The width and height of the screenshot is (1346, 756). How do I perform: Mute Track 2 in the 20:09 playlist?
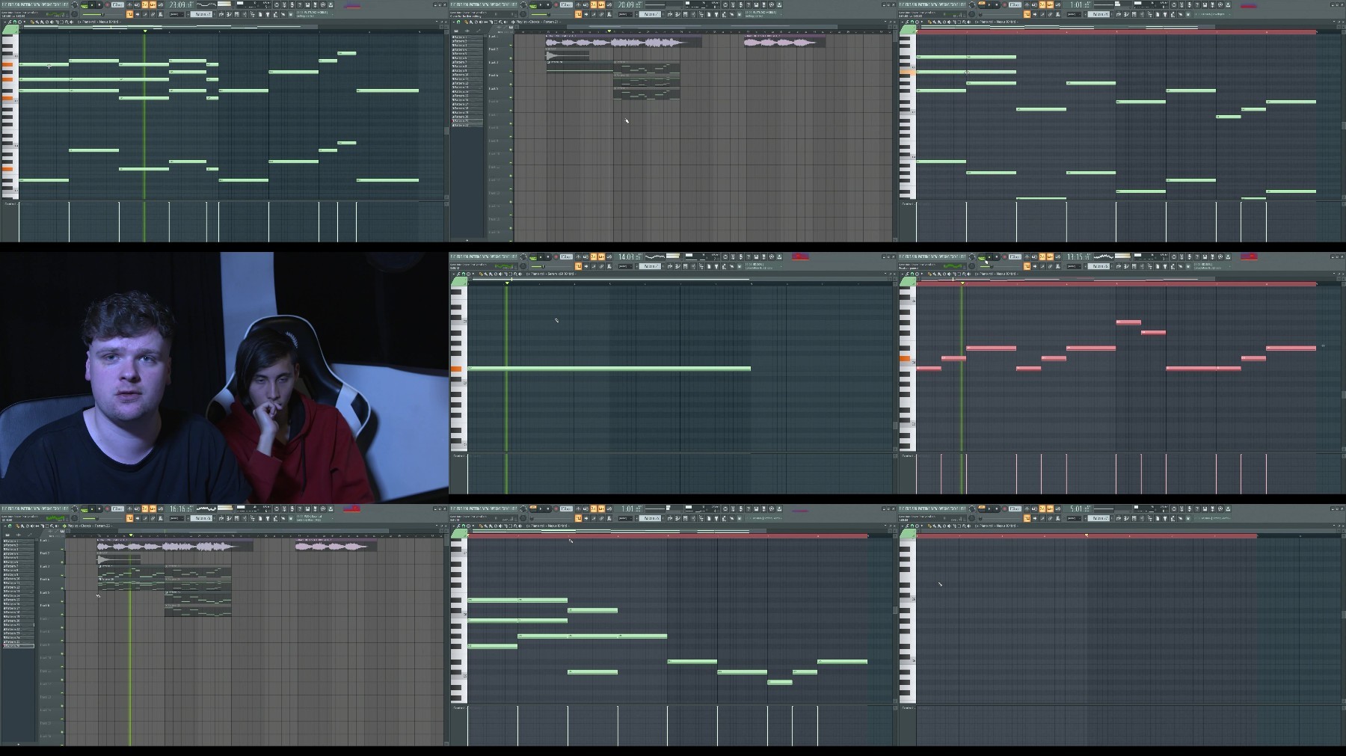(x=511, y=58)
